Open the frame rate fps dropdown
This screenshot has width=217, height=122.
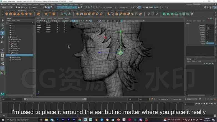click(x=192, y=99)
